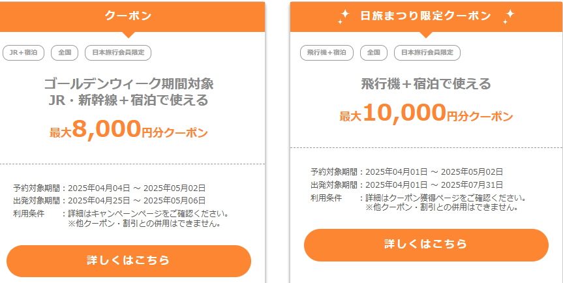Click 日本旅行会員限定 tag on right coupon
This screenshot has width=563, height=283.
click(x=427, y=53)
